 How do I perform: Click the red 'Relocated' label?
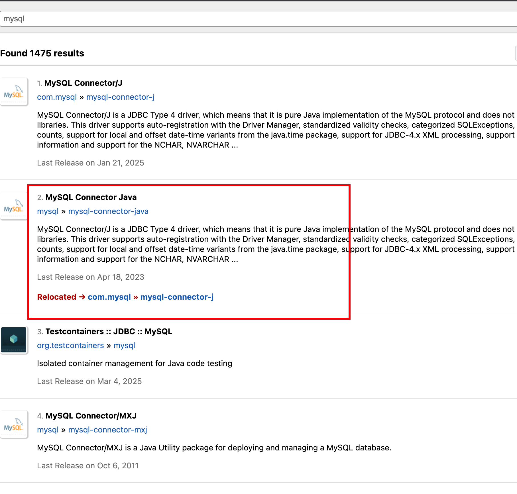57,297
